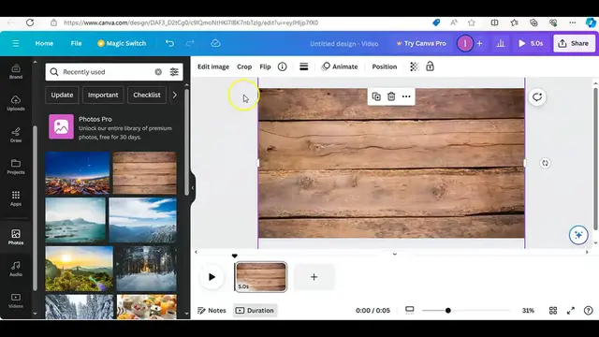The image size is (599, 337).
Task: Open the search filter options
Action: (x=174, y=72)
